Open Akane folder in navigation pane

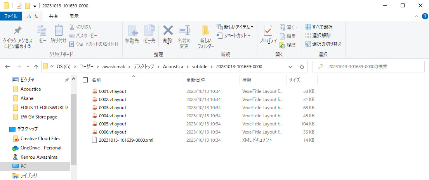coord(27,98)
